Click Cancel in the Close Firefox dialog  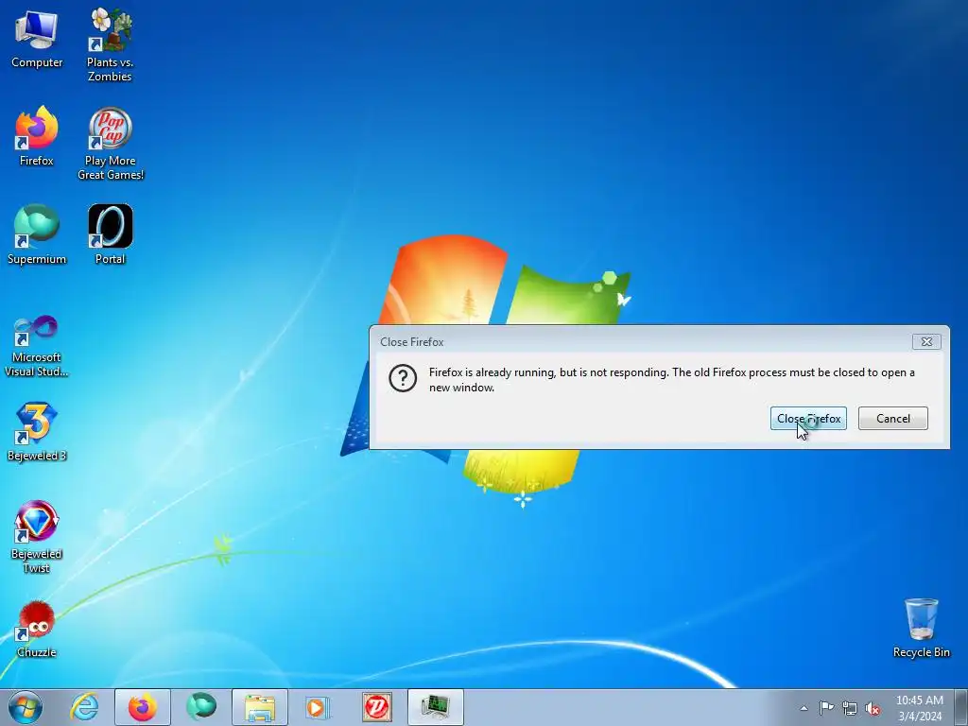[892, 419]
